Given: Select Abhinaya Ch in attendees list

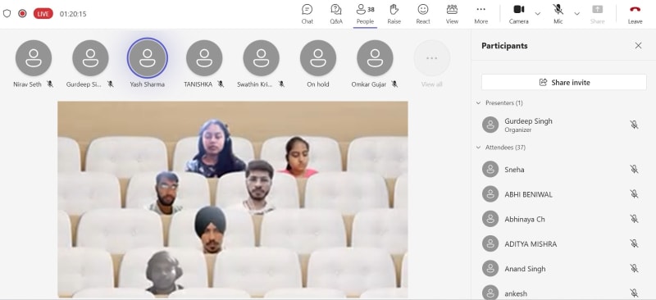Looking at the screenshot, I should pyautogui.click(x=564, y=219).
